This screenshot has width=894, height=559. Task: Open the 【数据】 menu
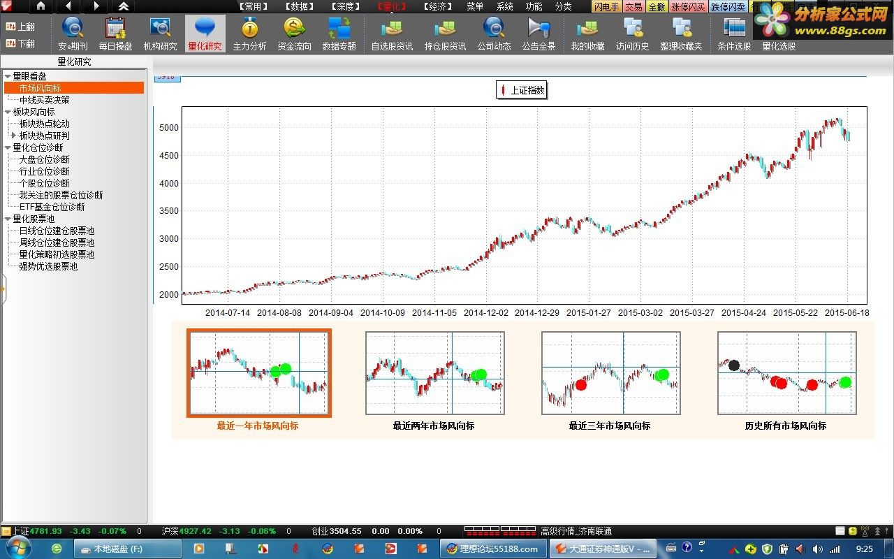[300, 6]
